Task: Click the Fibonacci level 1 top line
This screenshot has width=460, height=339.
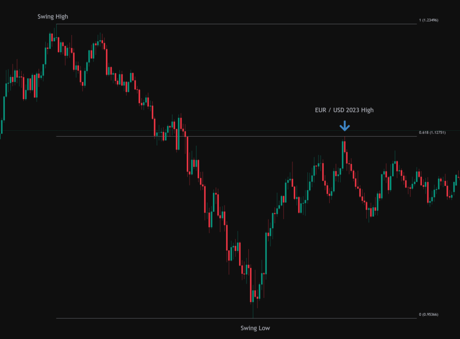Action: [x=236, y=24]
